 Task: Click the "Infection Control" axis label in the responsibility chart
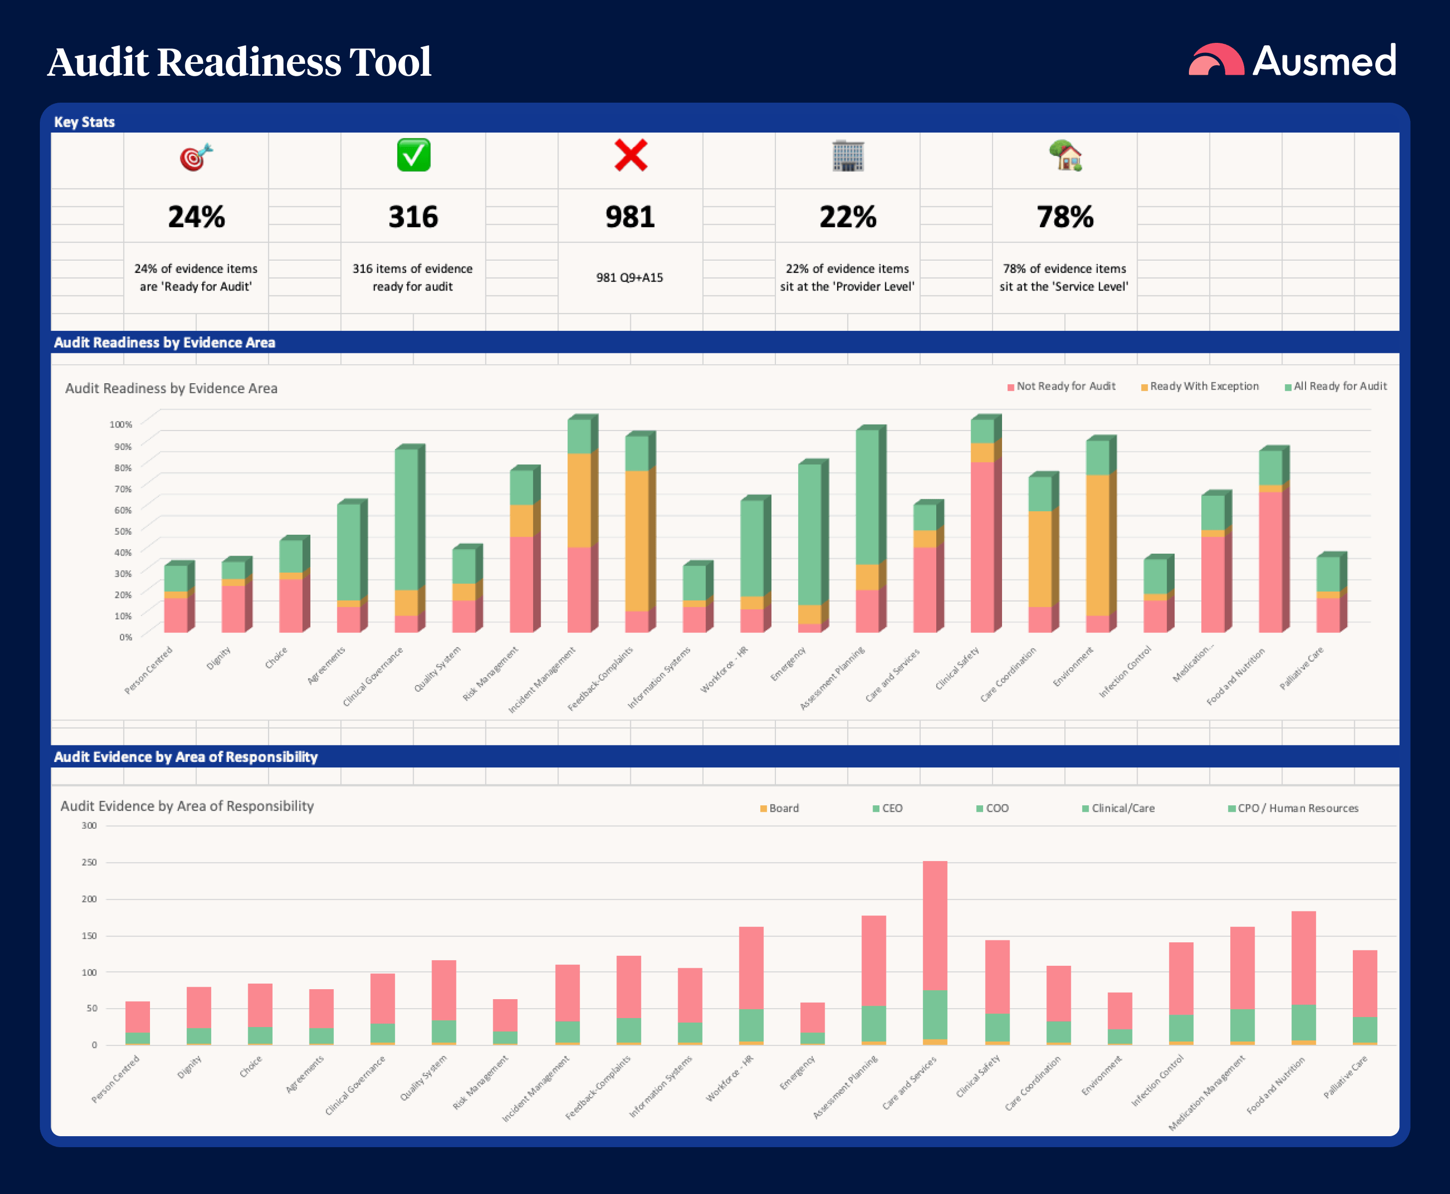click(x=1158, y=1080)
